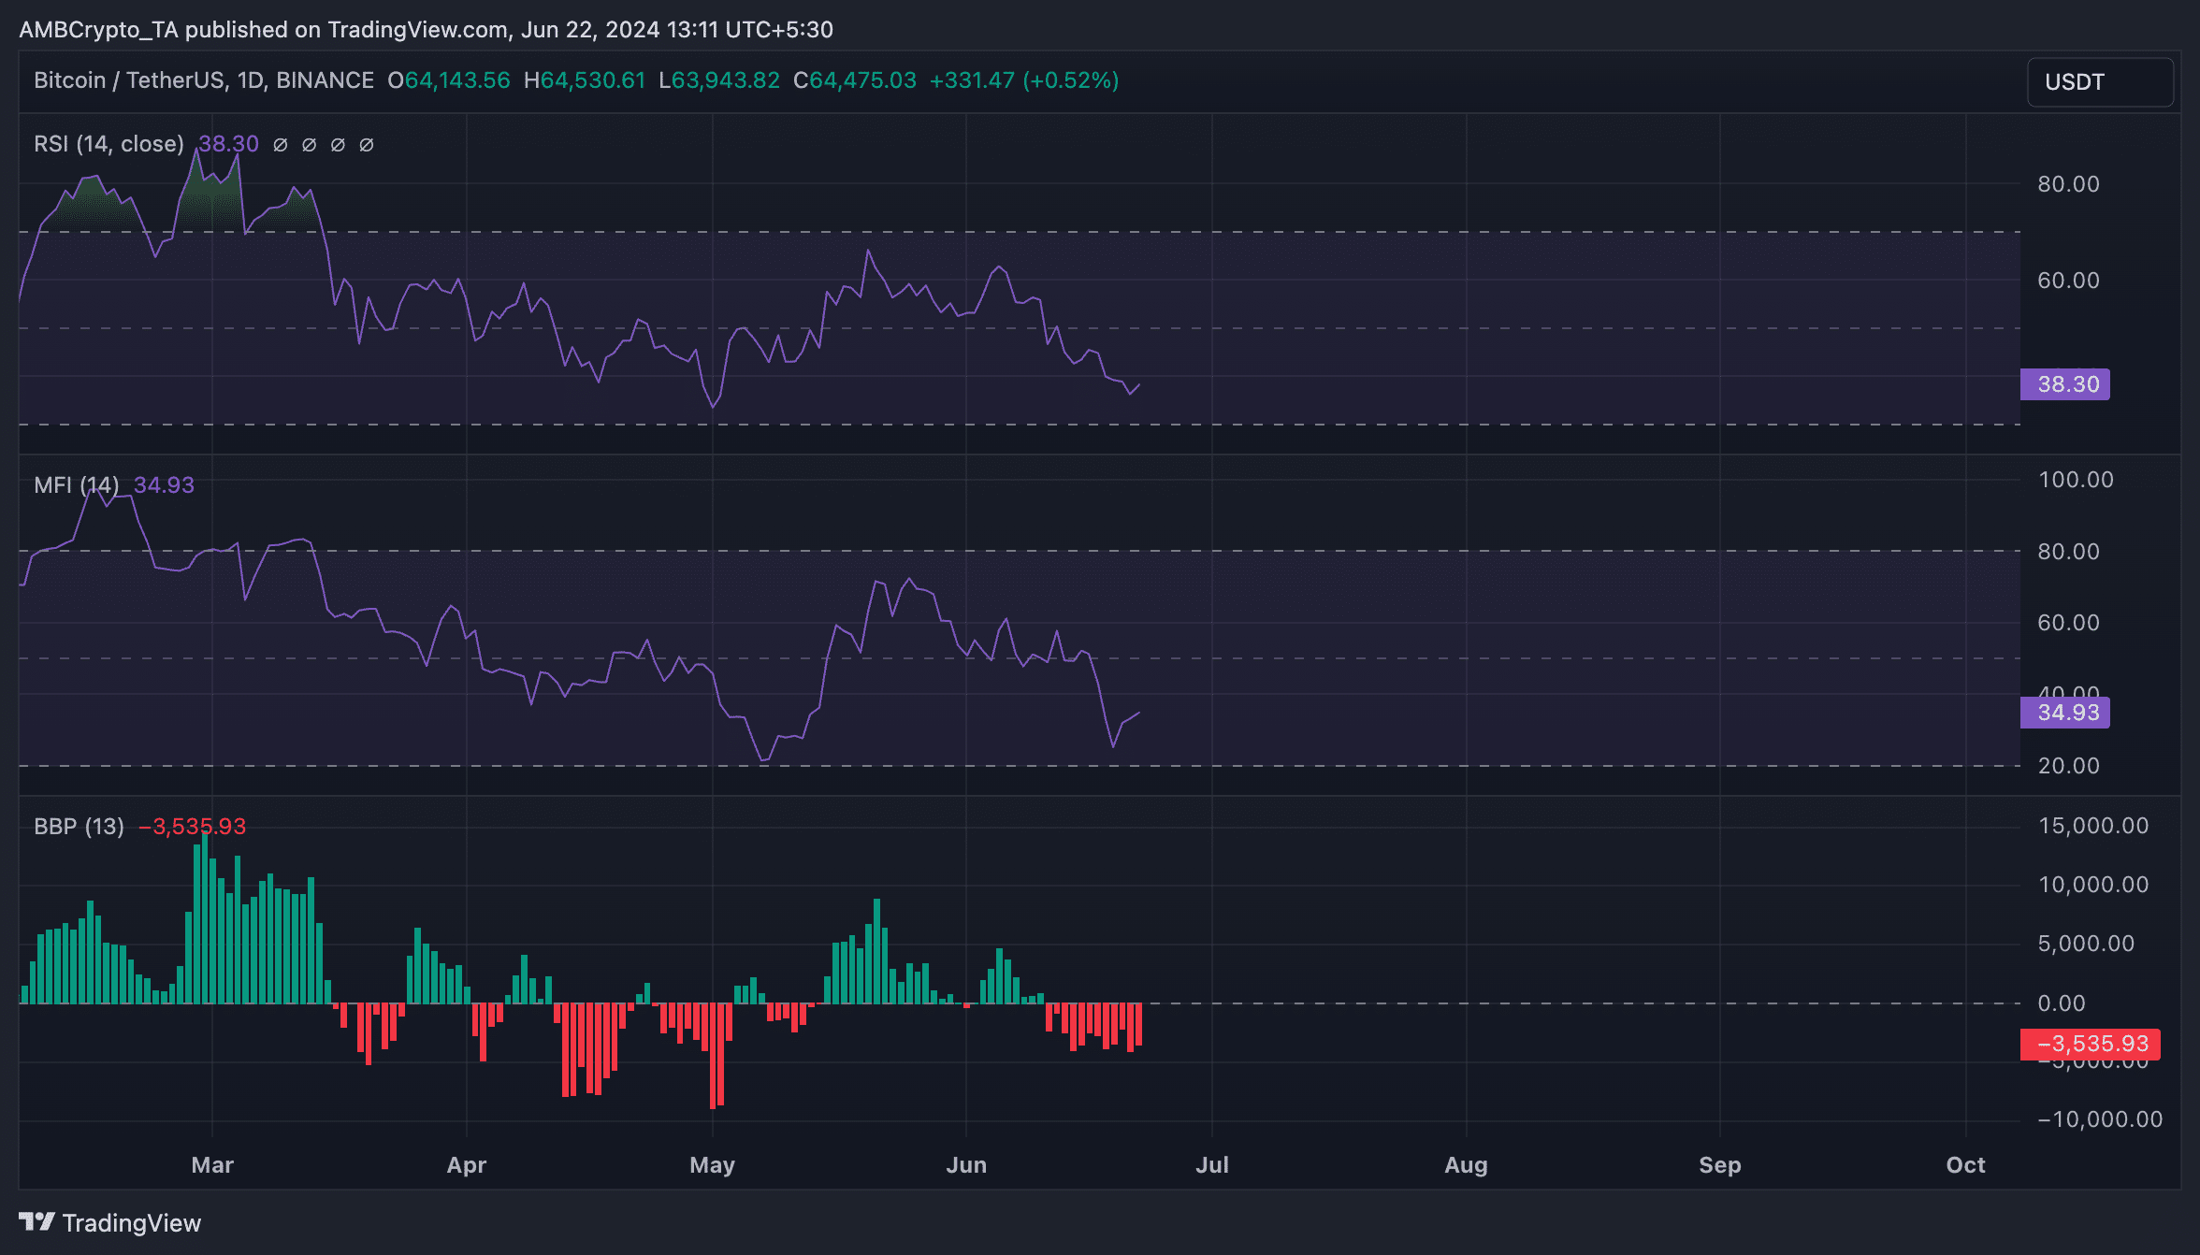The image size is (2200, 1255).
Task: Click the close price value C64,475.03
Action: [x=855, y=80]
